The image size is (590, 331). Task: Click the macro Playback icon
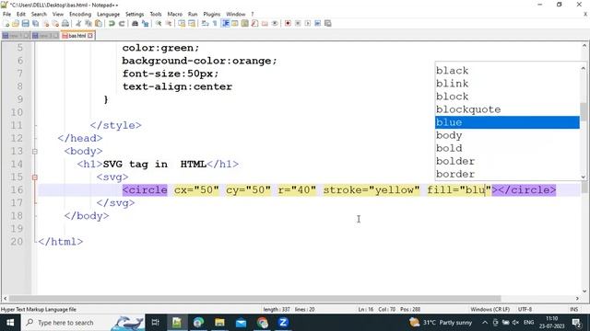click(x=307, y=23)
